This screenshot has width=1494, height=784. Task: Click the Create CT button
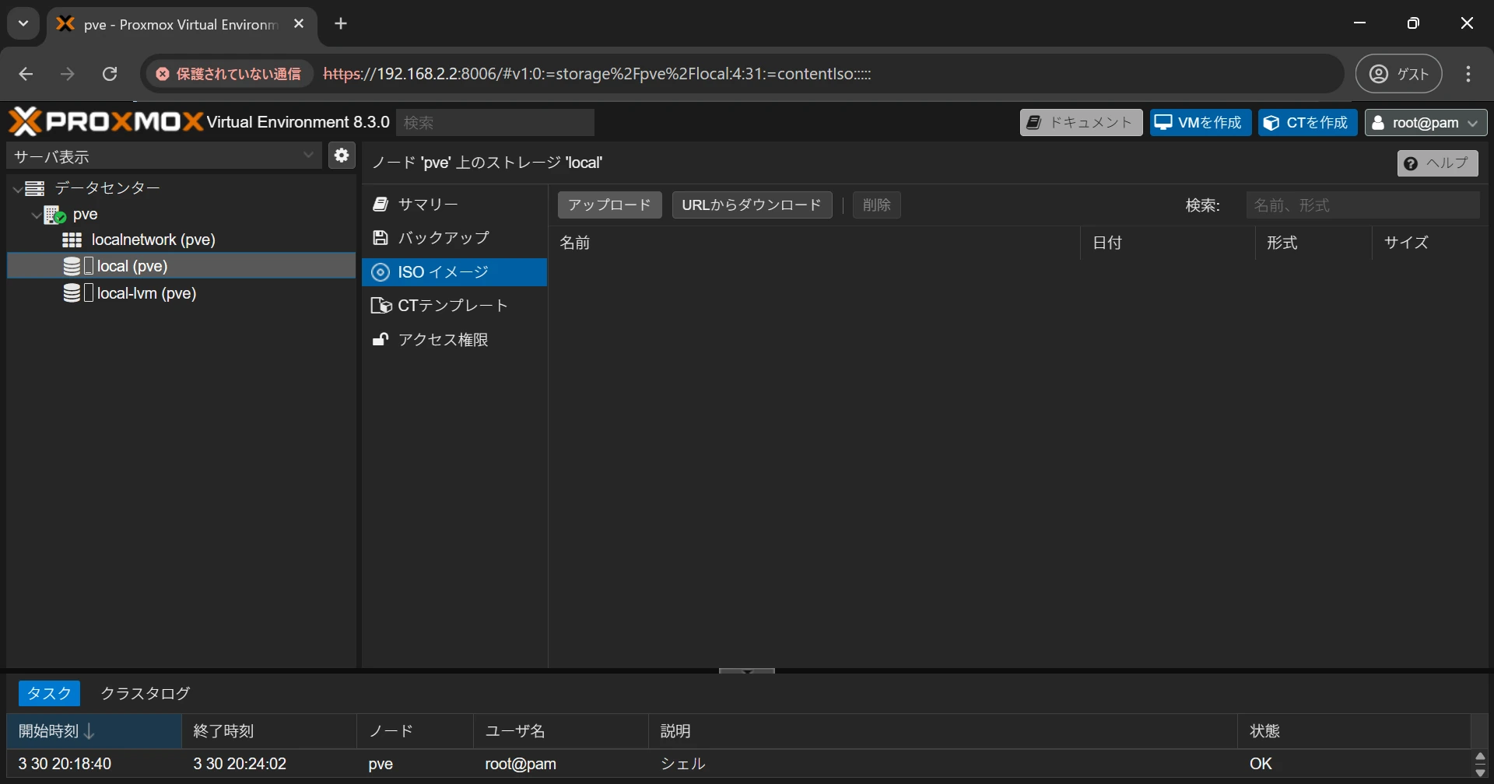pyautogui.click(x=1308, y=123)
